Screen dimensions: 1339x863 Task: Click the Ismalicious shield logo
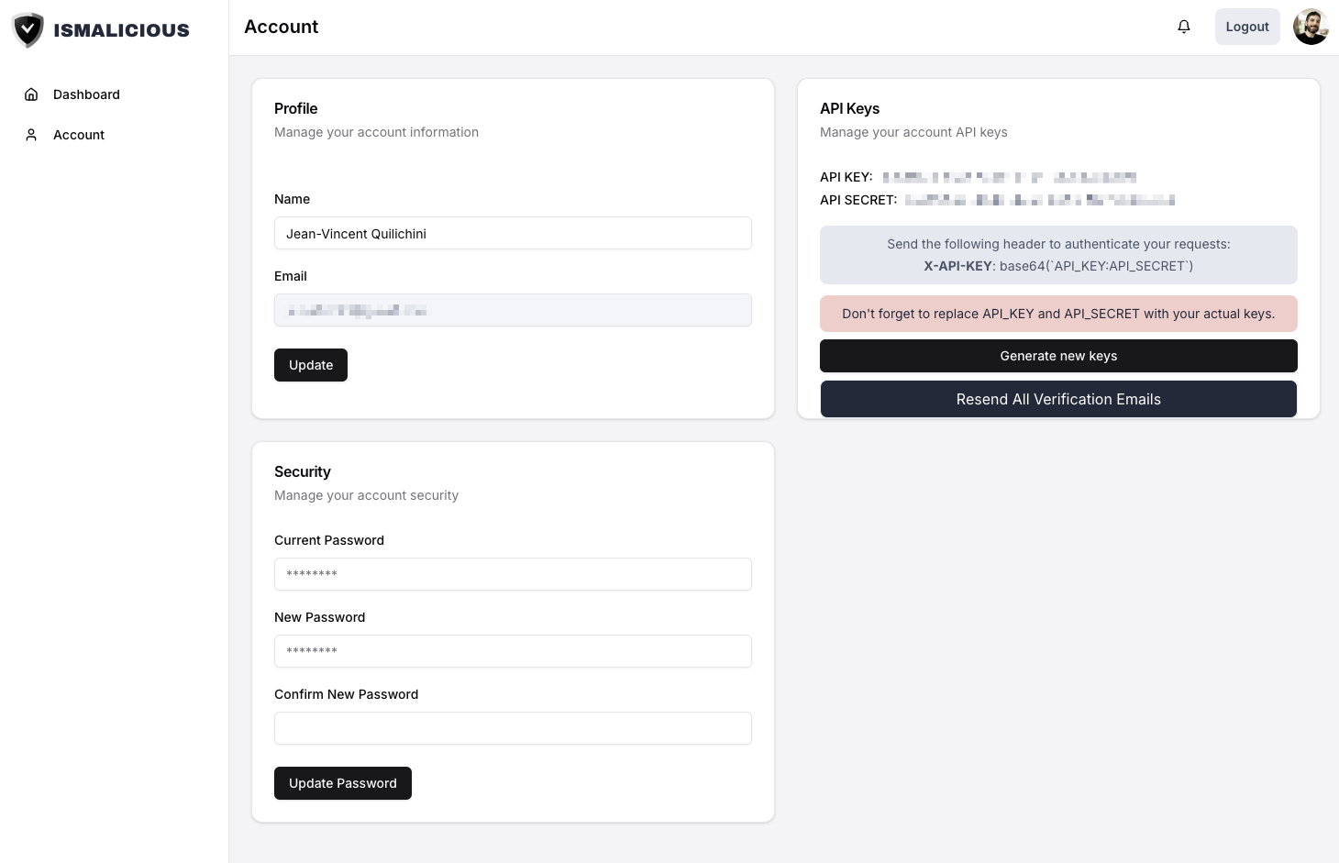(x=28, y=29)
